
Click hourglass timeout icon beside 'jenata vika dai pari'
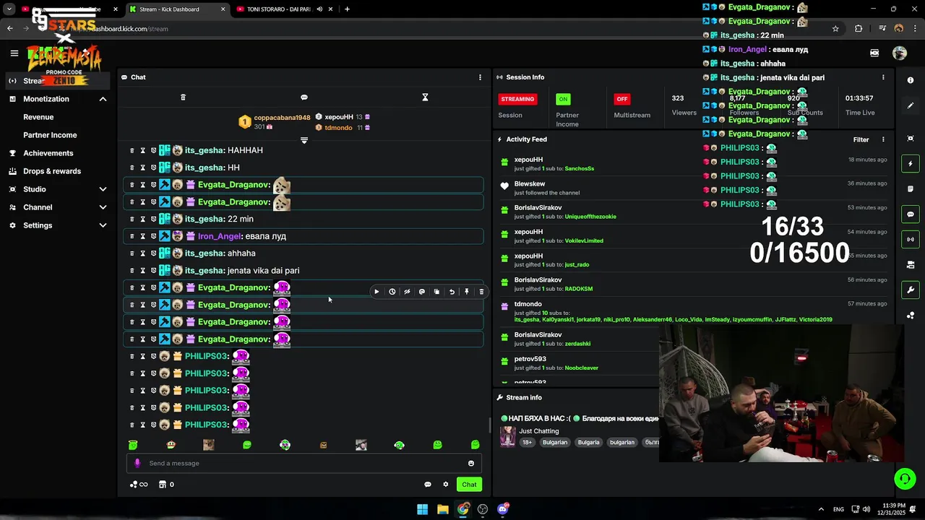click(142, 271)
